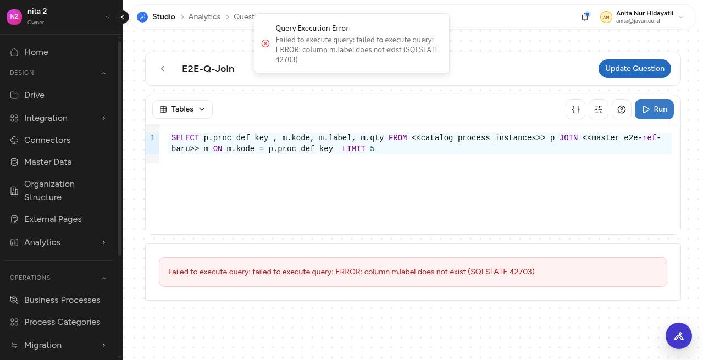Click Update Question button

[635, 69]
